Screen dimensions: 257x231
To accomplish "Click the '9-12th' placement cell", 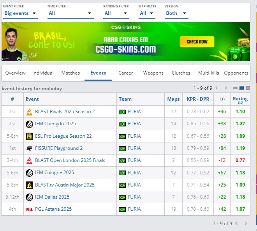I will [12, 197].
